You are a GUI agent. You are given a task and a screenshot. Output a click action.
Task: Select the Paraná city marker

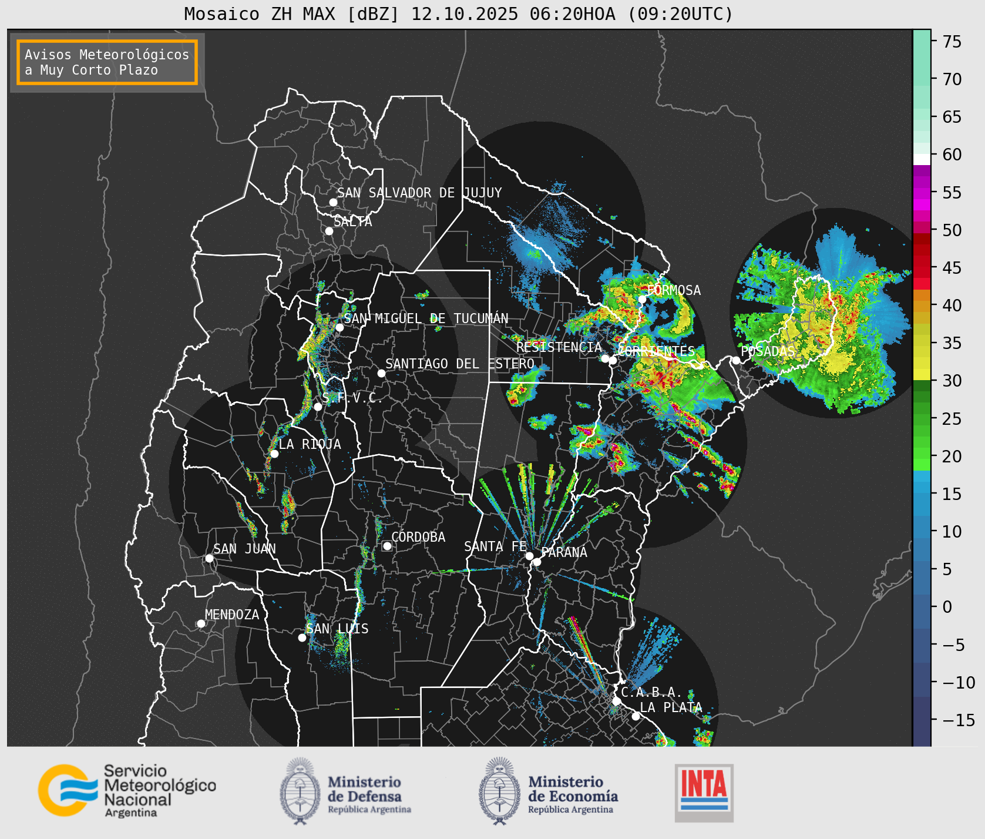pyautogui.click(x=537, y=562)
